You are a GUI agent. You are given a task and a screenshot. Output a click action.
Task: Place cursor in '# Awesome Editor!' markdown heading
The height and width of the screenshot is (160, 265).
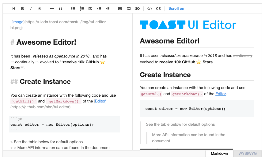[x=43, y=42]
